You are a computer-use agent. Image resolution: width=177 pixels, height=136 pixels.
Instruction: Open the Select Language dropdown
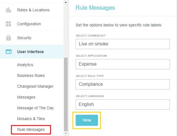point(122,104)
